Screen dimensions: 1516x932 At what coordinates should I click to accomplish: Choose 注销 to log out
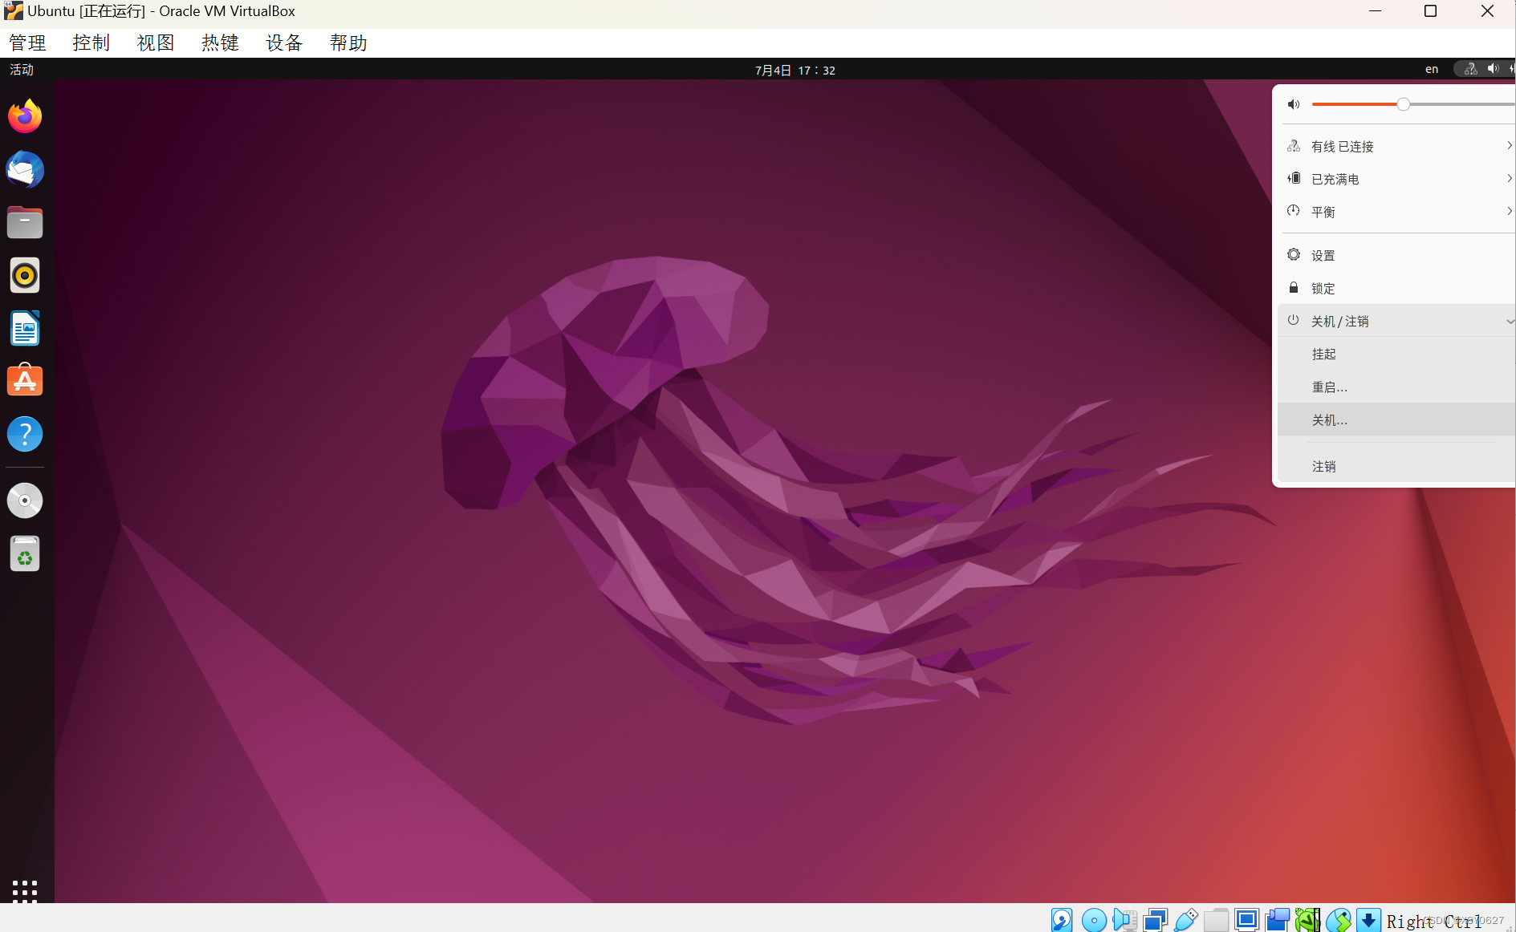pyautogui.click(x=1396, y=466)
